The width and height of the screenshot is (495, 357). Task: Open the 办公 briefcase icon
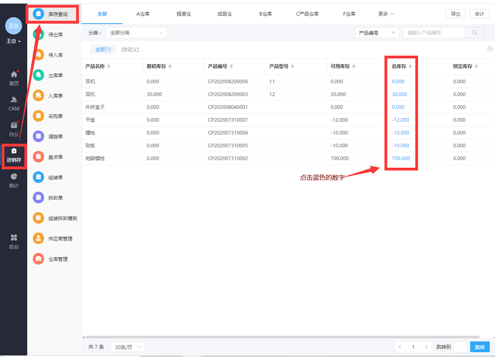[14, 125]
